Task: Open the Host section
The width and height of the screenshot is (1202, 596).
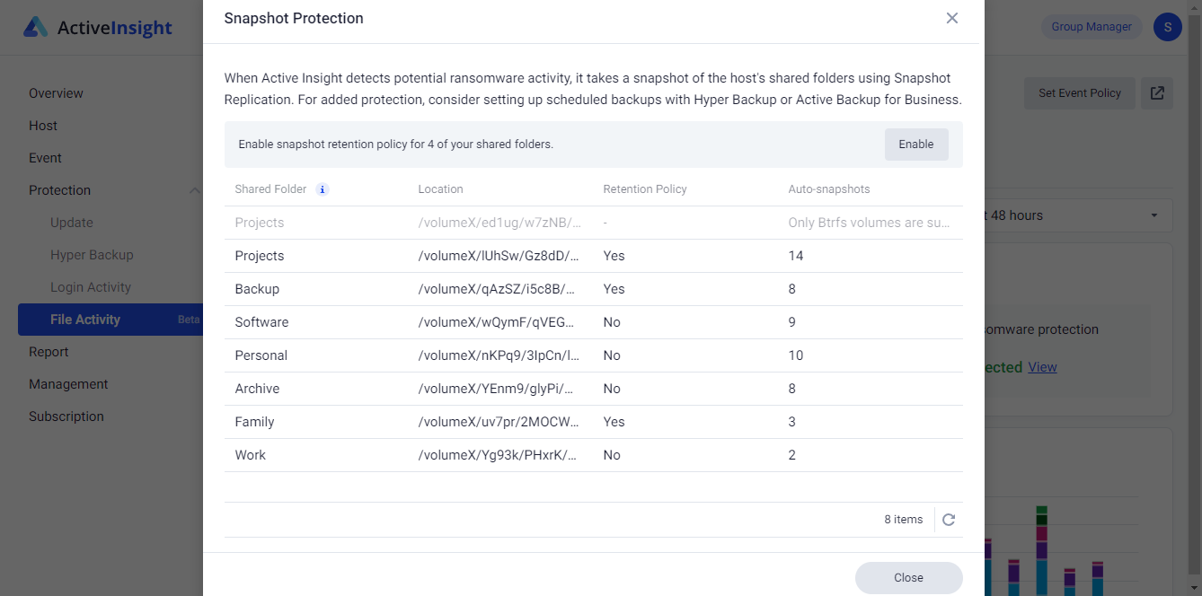Action: tap(43, 126)
